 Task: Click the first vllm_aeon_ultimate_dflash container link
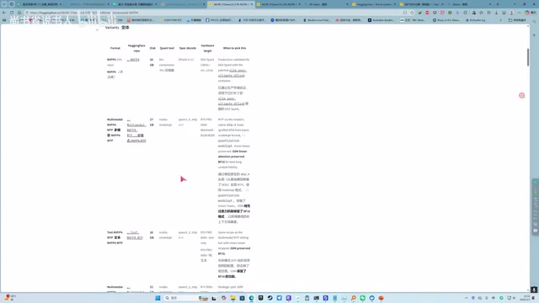pyautogui.click(x=232, y=73)
